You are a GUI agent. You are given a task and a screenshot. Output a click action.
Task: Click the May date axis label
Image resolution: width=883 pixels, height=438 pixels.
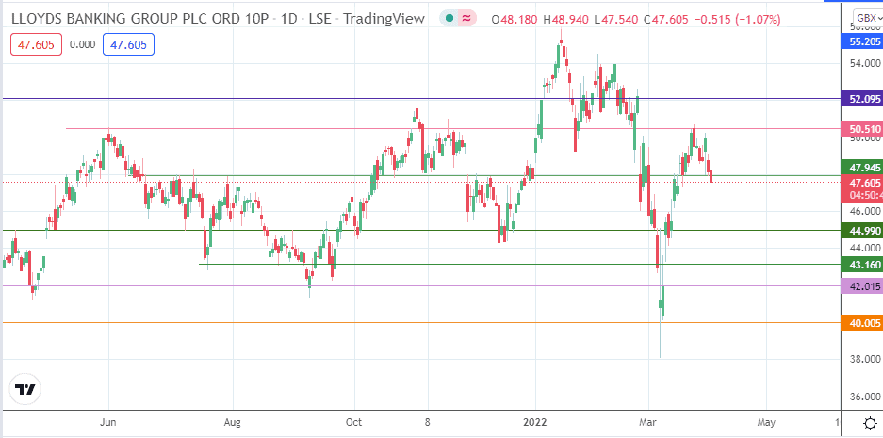point(766,422)
